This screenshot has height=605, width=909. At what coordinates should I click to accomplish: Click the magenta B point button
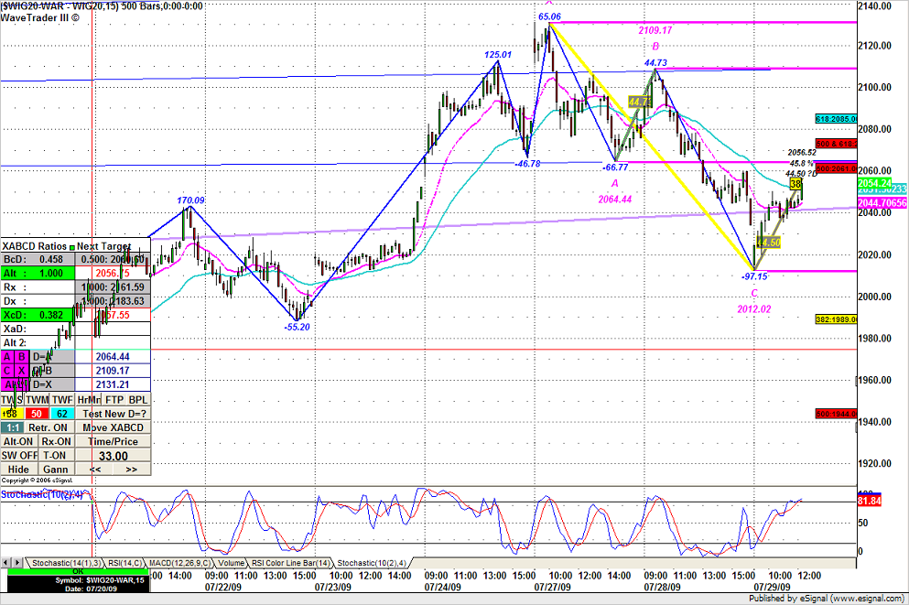(22, 357)
